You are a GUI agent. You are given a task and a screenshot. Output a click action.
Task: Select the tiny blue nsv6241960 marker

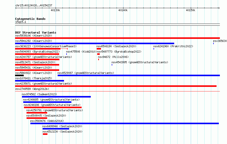[x=154, y=49]
